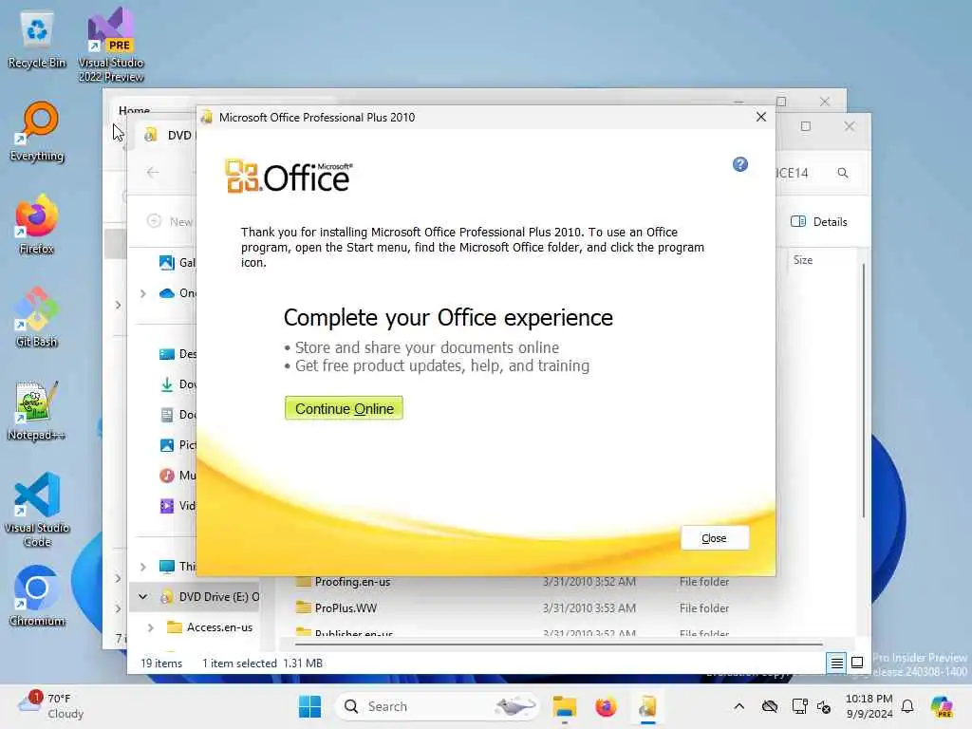Close the Office dialog with the X
Viewport: 972px width, 729px height.
(x=761, y=117)
